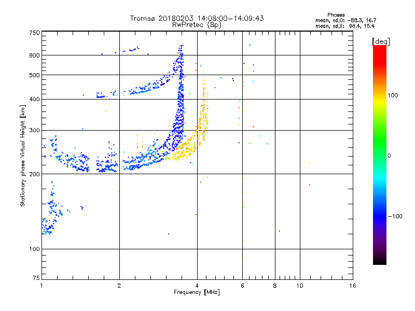Click the '[deg]' color bar unit label
Image resolution: width=415 pixels, height=311 pixels.
click(x=381, y=41)
